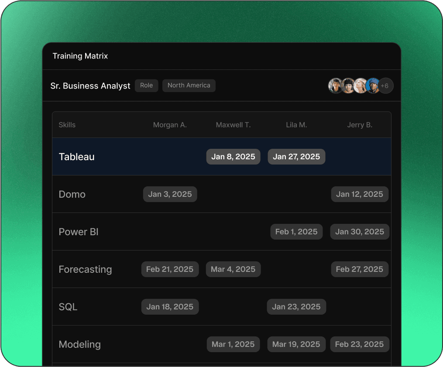Select the highlighted Tableau skill row
Screen dimensions: 443x367
76,157
